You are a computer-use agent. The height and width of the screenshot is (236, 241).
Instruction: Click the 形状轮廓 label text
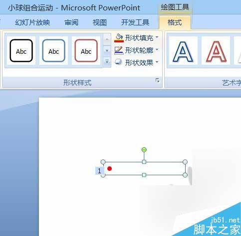[139, 50]
